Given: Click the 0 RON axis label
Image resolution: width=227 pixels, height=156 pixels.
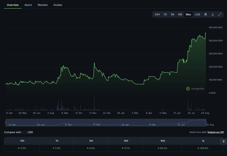Looking at the screenshot, I should pos(212,93).
